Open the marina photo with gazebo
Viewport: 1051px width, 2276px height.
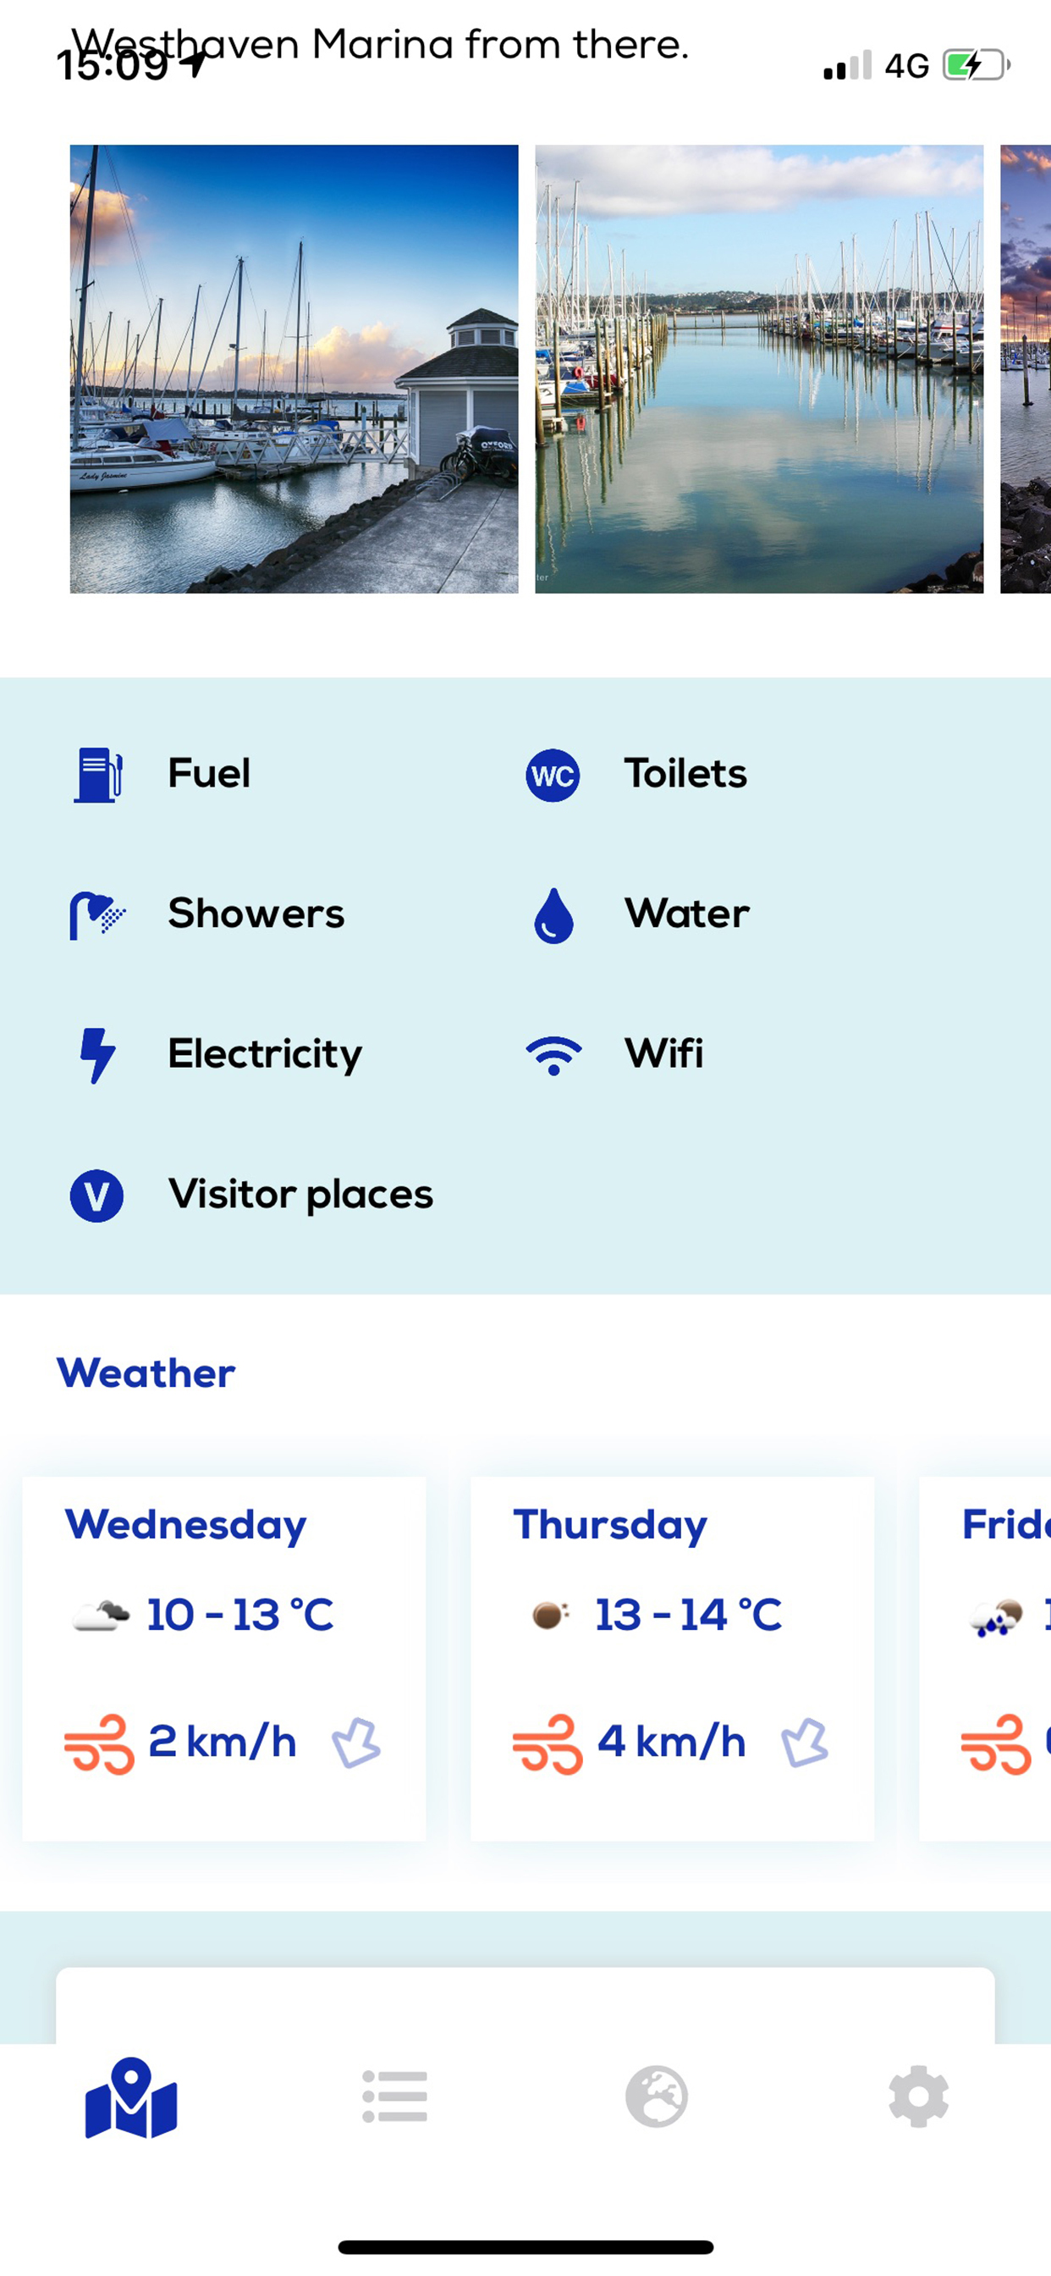294,369
